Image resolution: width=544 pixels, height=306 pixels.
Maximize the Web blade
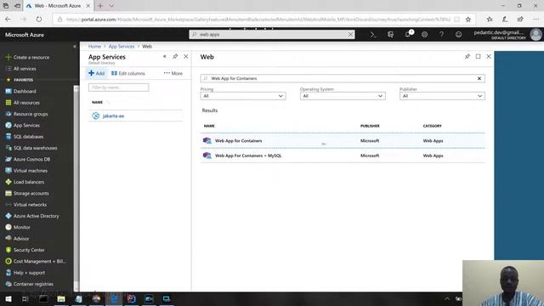(478, 56)
